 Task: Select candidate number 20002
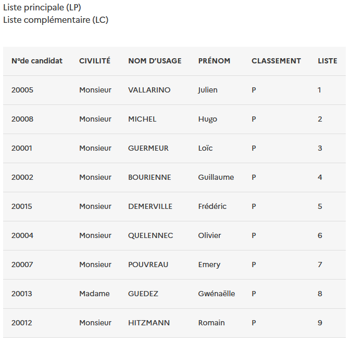coord(22,177)
